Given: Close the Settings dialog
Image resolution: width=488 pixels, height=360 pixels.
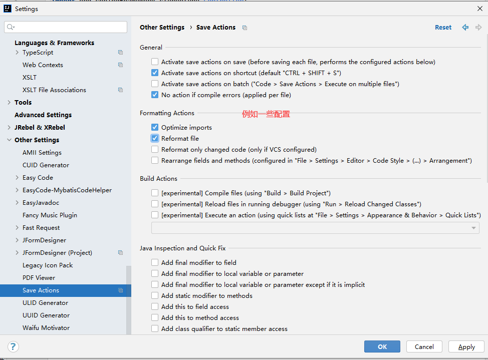Looking at the screenshot, I should point(480,9).
